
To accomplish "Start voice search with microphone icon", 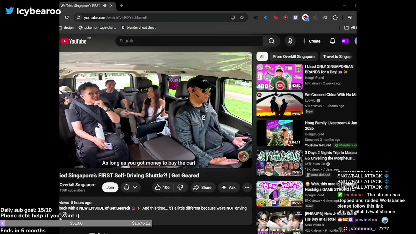I will click(x=290, y=41).
